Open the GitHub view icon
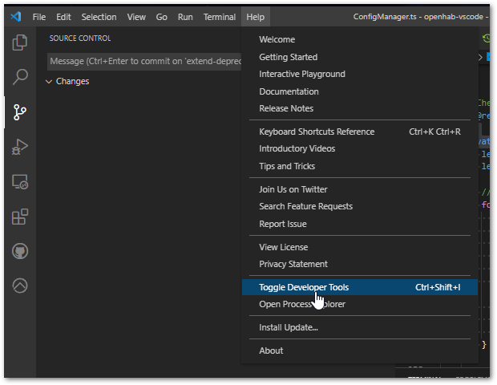Image resolution: width=497 pixels, height=385 pixels. 20,251
